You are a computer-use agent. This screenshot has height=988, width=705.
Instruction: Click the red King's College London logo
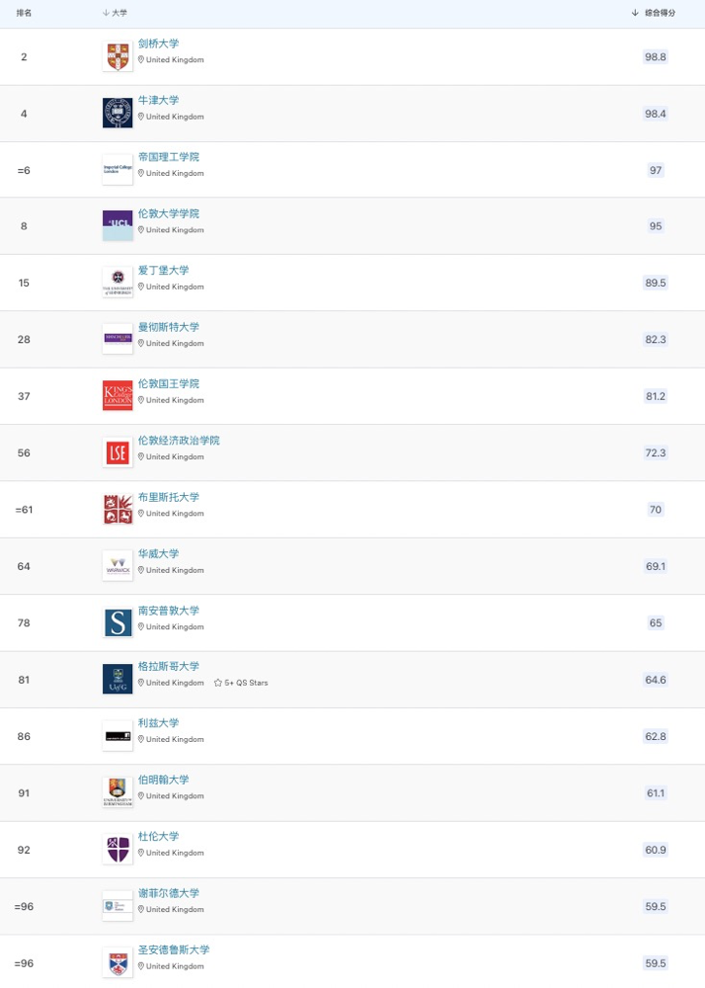click(117, 395)
